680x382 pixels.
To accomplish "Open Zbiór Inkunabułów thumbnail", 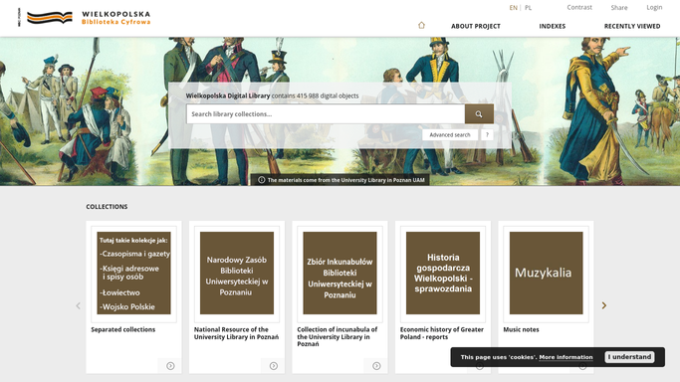I will pyautogui.click(x=340, y=273).
